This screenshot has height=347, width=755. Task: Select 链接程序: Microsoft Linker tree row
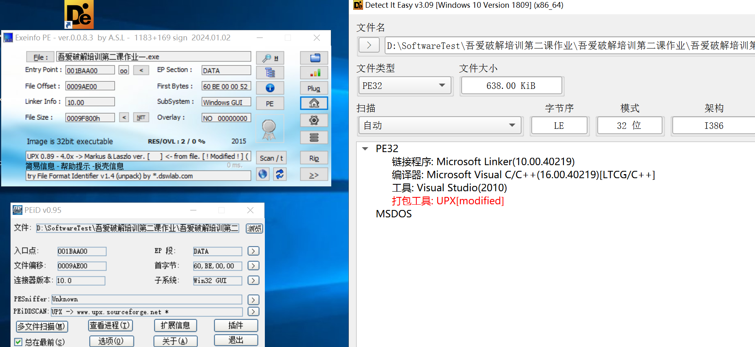(x=483, y=162)
